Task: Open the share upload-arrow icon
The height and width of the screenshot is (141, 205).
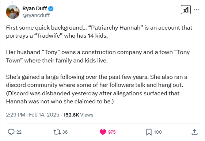Action: click(194, 132)
